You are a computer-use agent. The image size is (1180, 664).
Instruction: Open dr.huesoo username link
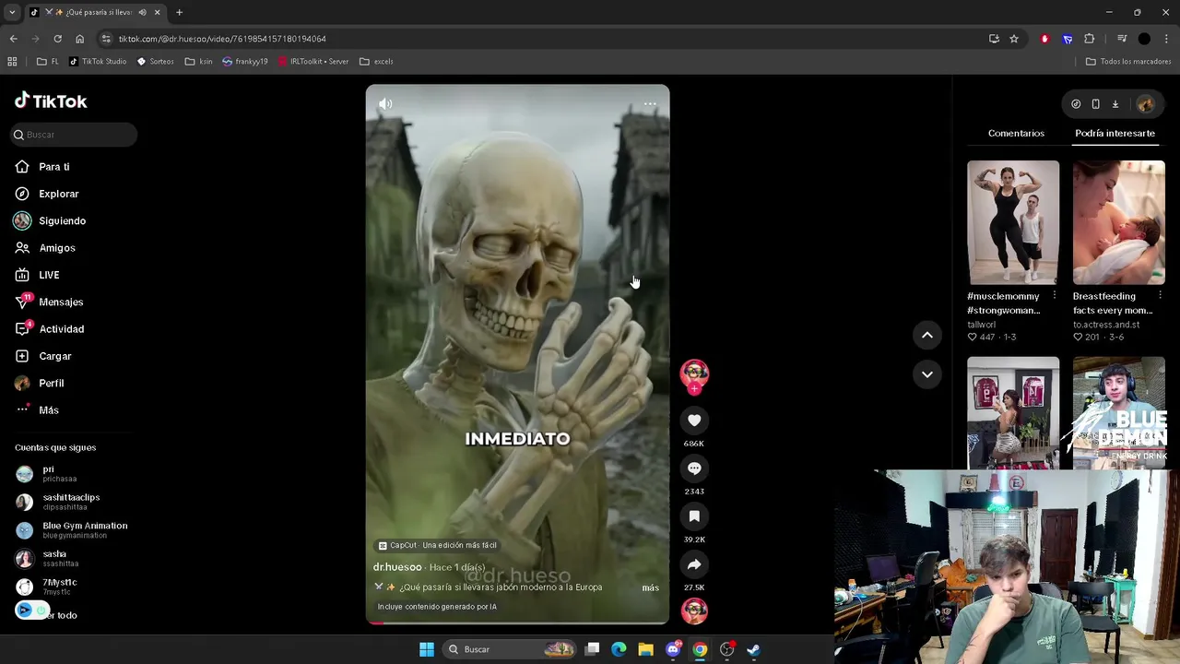click(397, 567)
